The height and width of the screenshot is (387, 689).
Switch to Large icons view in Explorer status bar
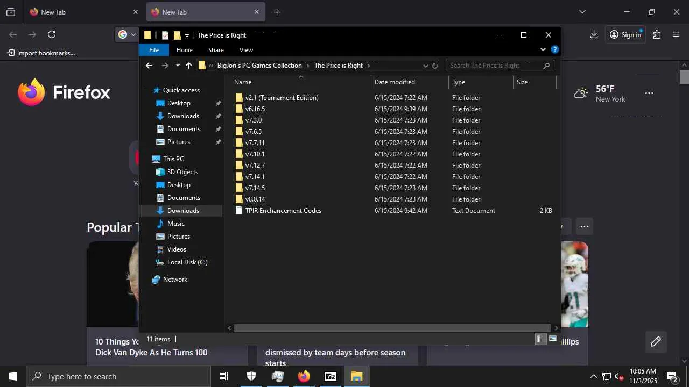click(x=553, y=339)
